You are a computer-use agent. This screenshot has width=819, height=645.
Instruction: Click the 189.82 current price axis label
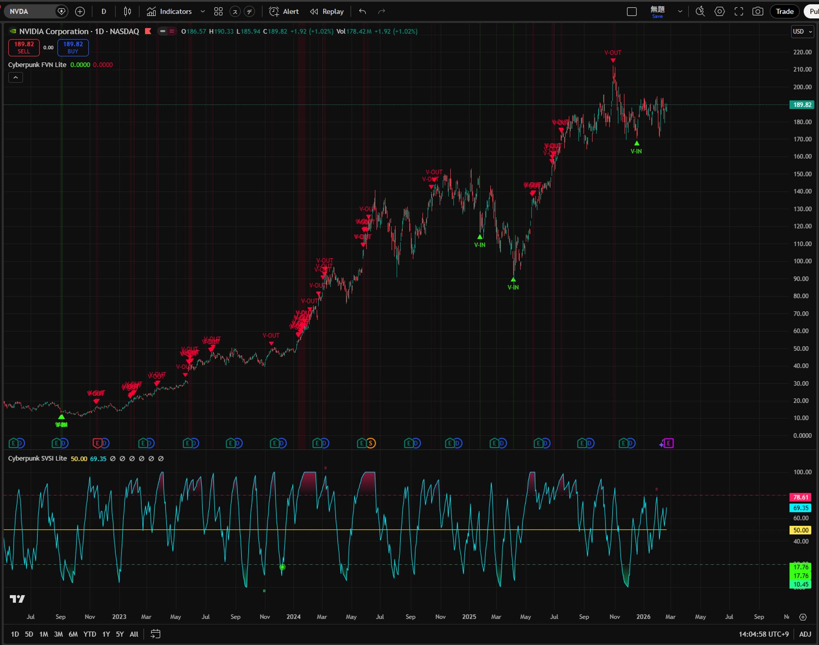(802, 105)
